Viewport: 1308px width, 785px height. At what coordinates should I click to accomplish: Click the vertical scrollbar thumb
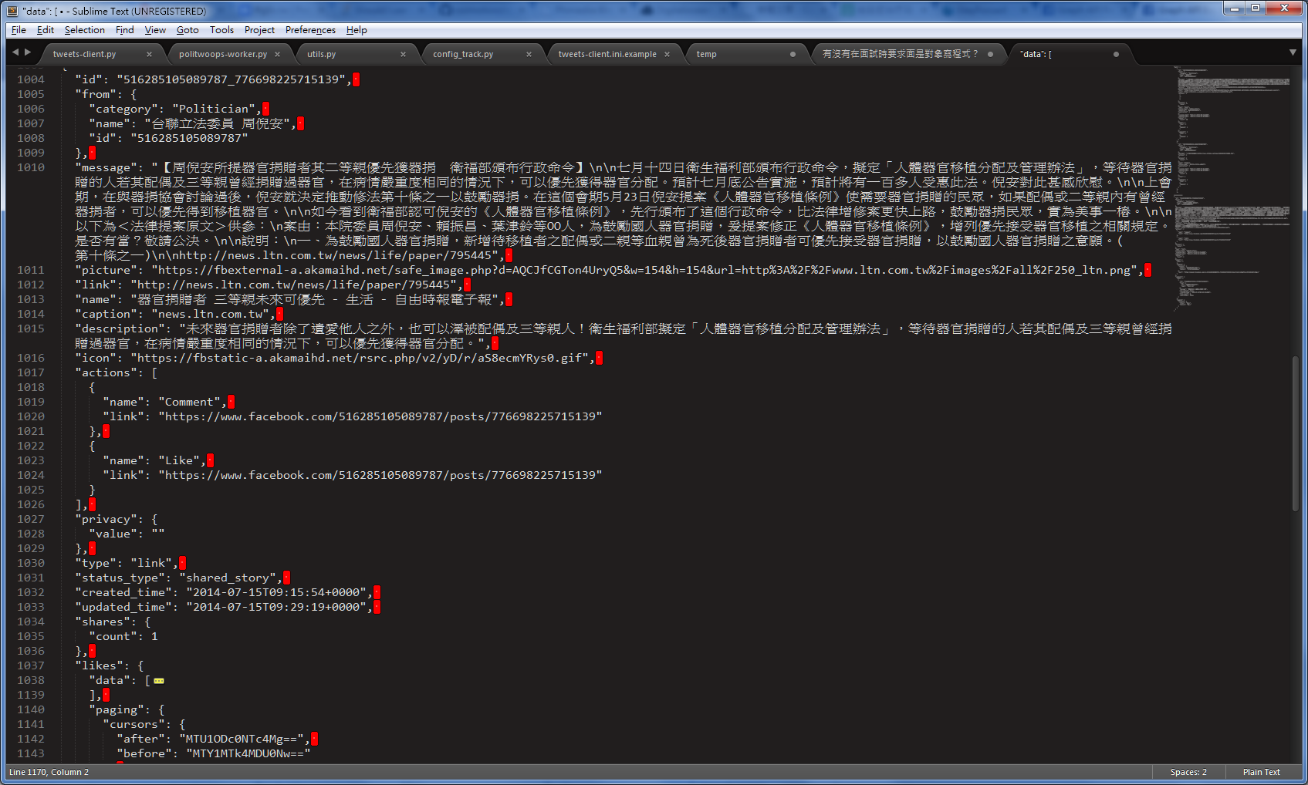1296,432
